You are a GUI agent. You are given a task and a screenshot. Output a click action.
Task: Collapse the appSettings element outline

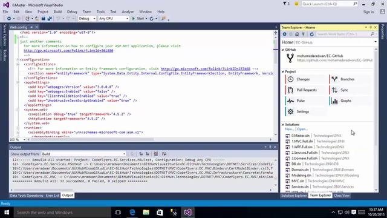tap(18, 82)
